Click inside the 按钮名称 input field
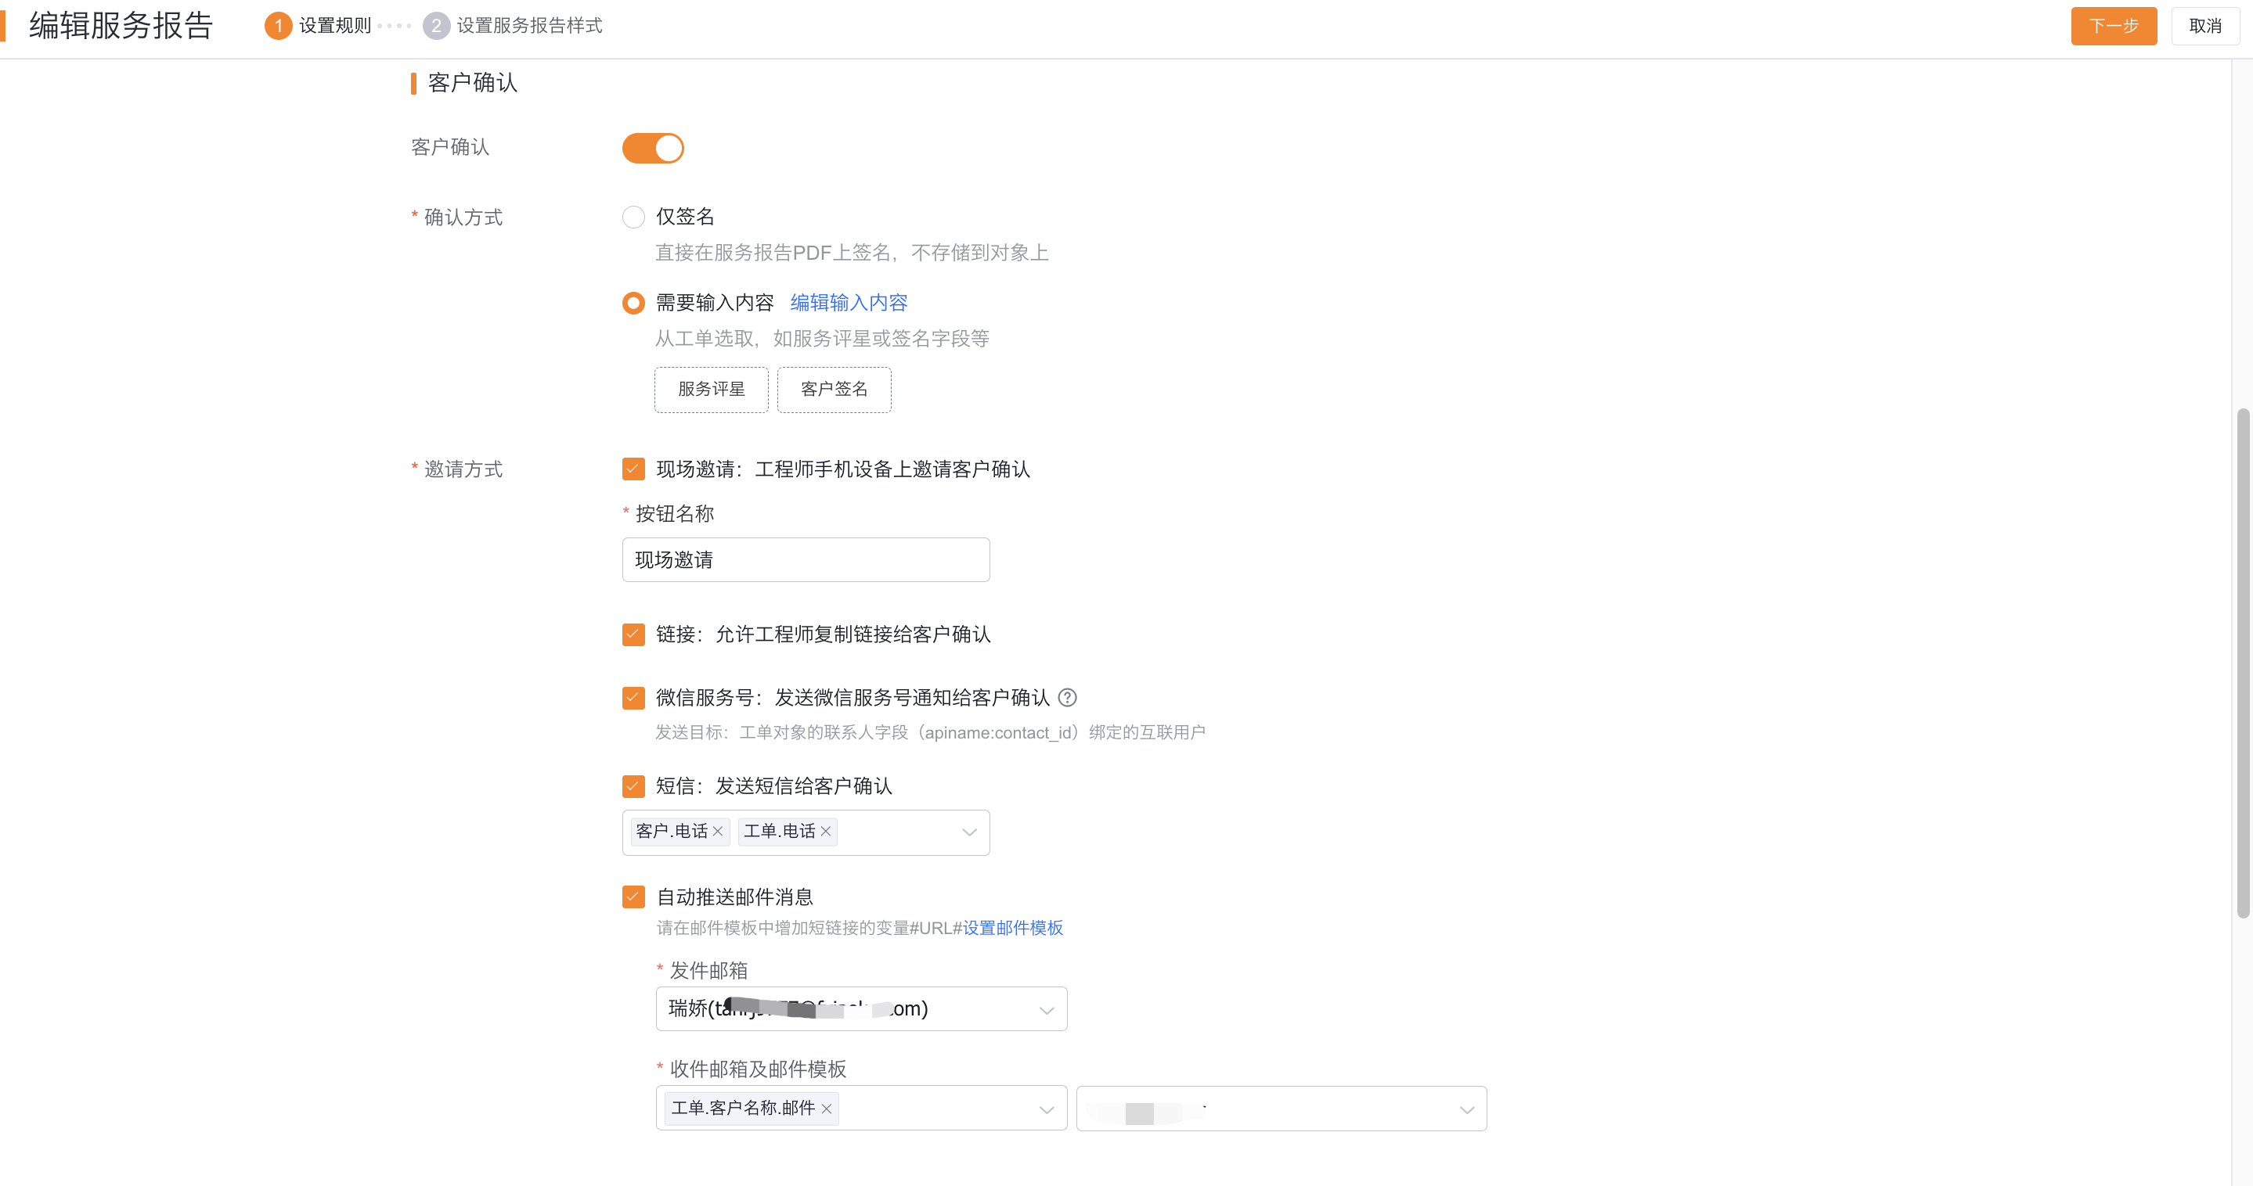The image size is (2253, 1186). coord(805,559)
